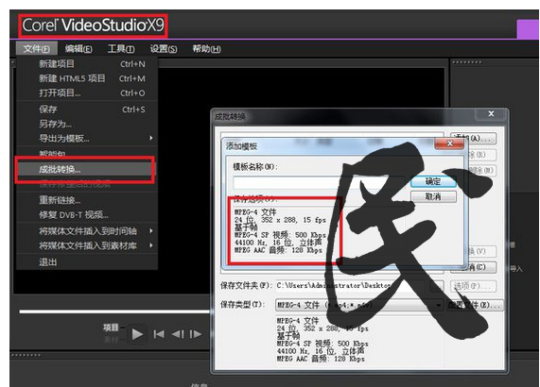Select 项目 playback mode label
This screenshot has height=387, width=540.
tap(111, 328)
